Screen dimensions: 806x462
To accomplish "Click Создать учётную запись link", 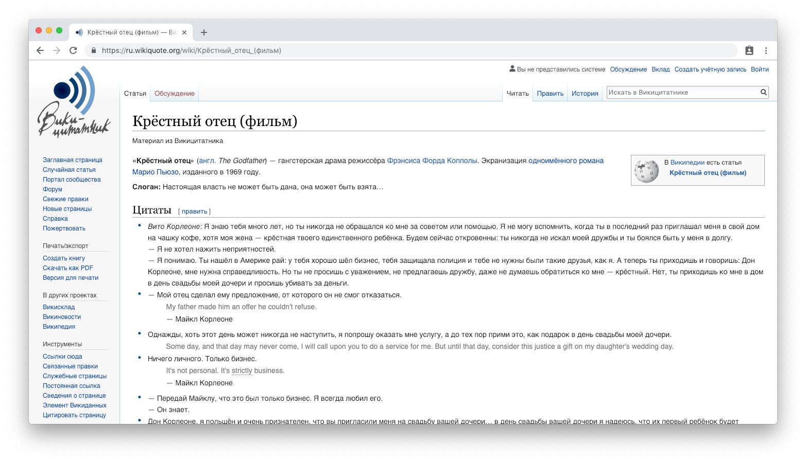I will [710, 69].
